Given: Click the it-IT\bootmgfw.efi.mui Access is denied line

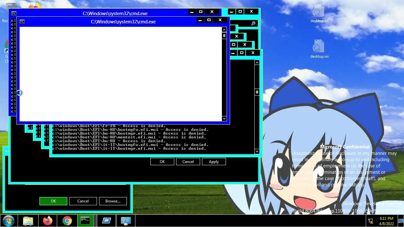Looking at the screenshot, I should point(130,145).
